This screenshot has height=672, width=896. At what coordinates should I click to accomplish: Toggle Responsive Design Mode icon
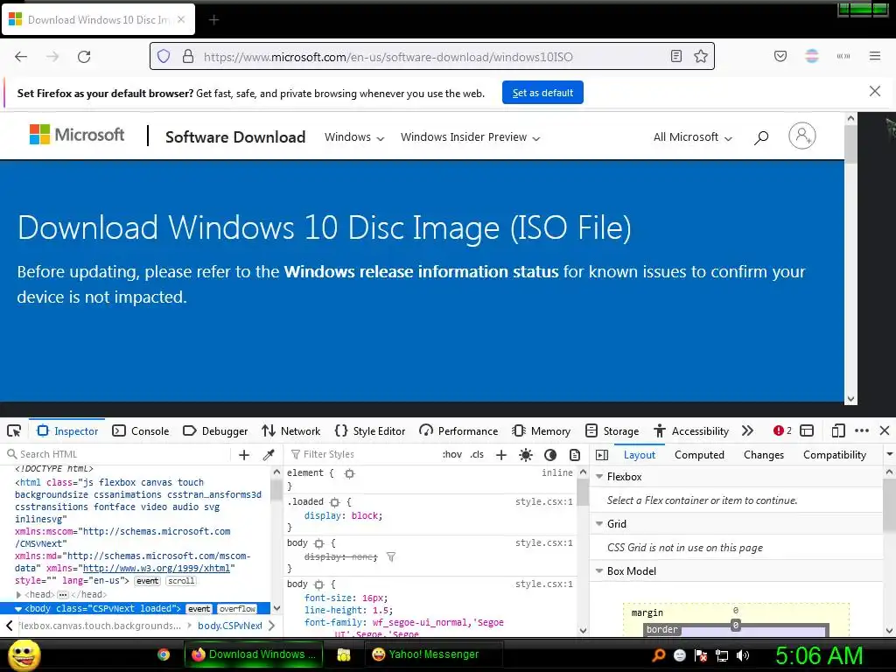pyautogui.click(x=837, y=430)
